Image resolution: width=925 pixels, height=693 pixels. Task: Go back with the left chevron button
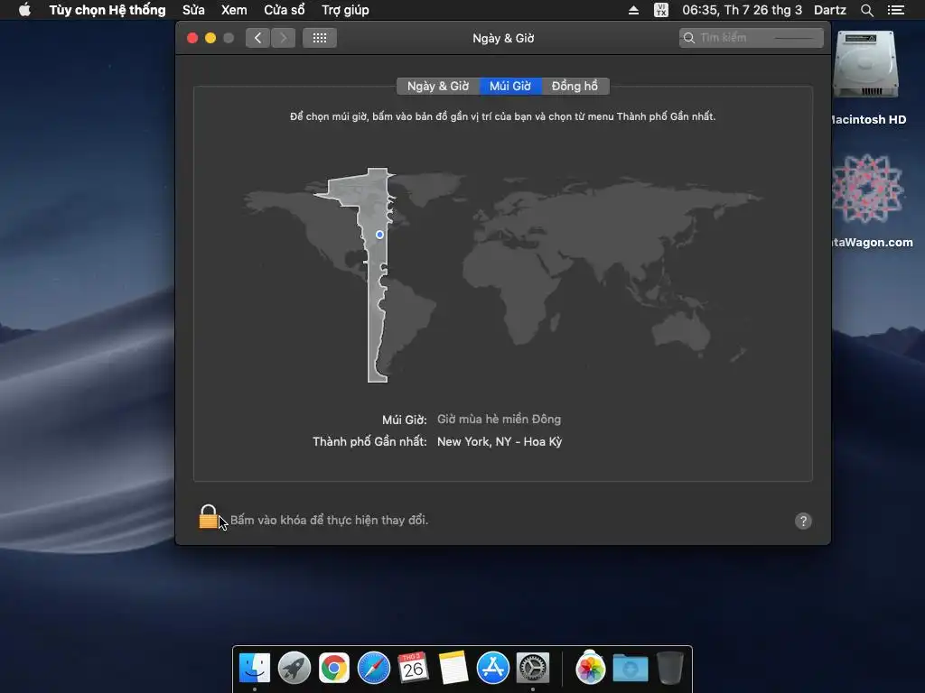click(x=257, y=38)
